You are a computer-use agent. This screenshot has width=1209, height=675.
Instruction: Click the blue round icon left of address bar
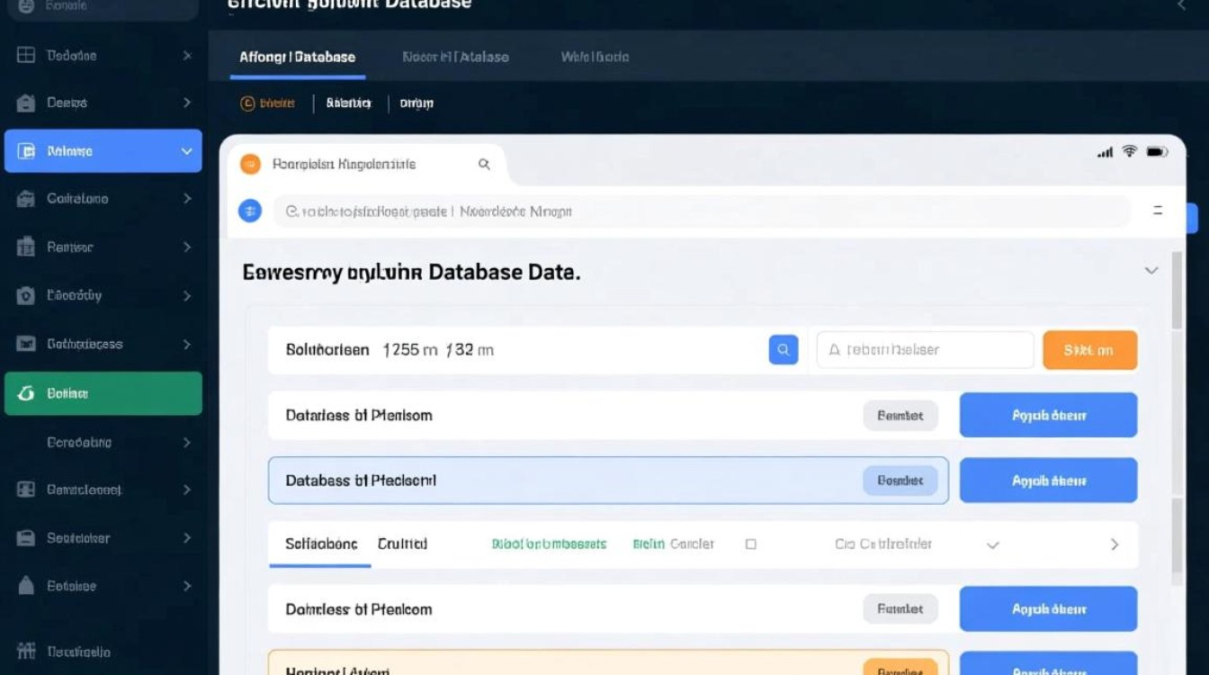tap(249, 211)
